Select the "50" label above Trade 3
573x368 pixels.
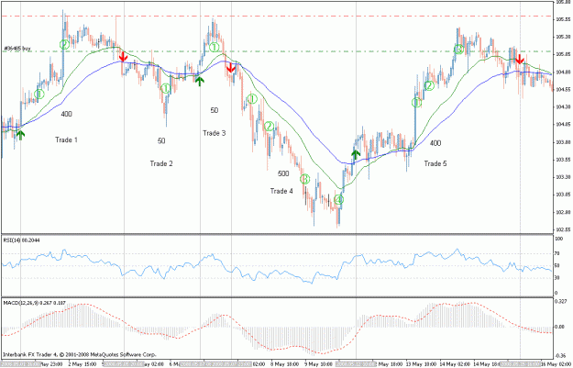(x=215, y=110)
